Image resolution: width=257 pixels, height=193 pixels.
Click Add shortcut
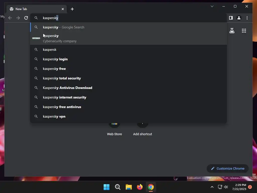tap(143, 130)
